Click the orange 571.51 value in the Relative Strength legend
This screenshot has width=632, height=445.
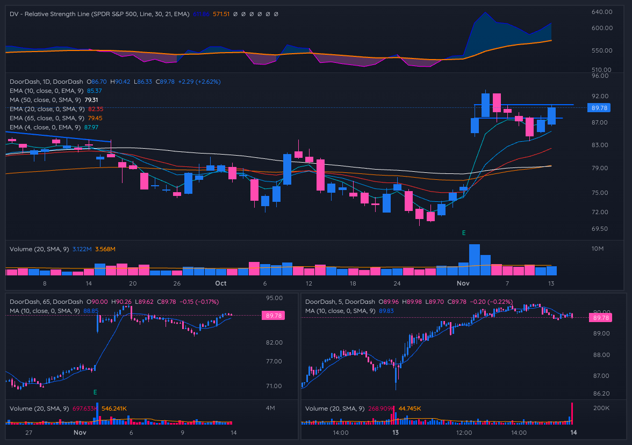(221, 14)
